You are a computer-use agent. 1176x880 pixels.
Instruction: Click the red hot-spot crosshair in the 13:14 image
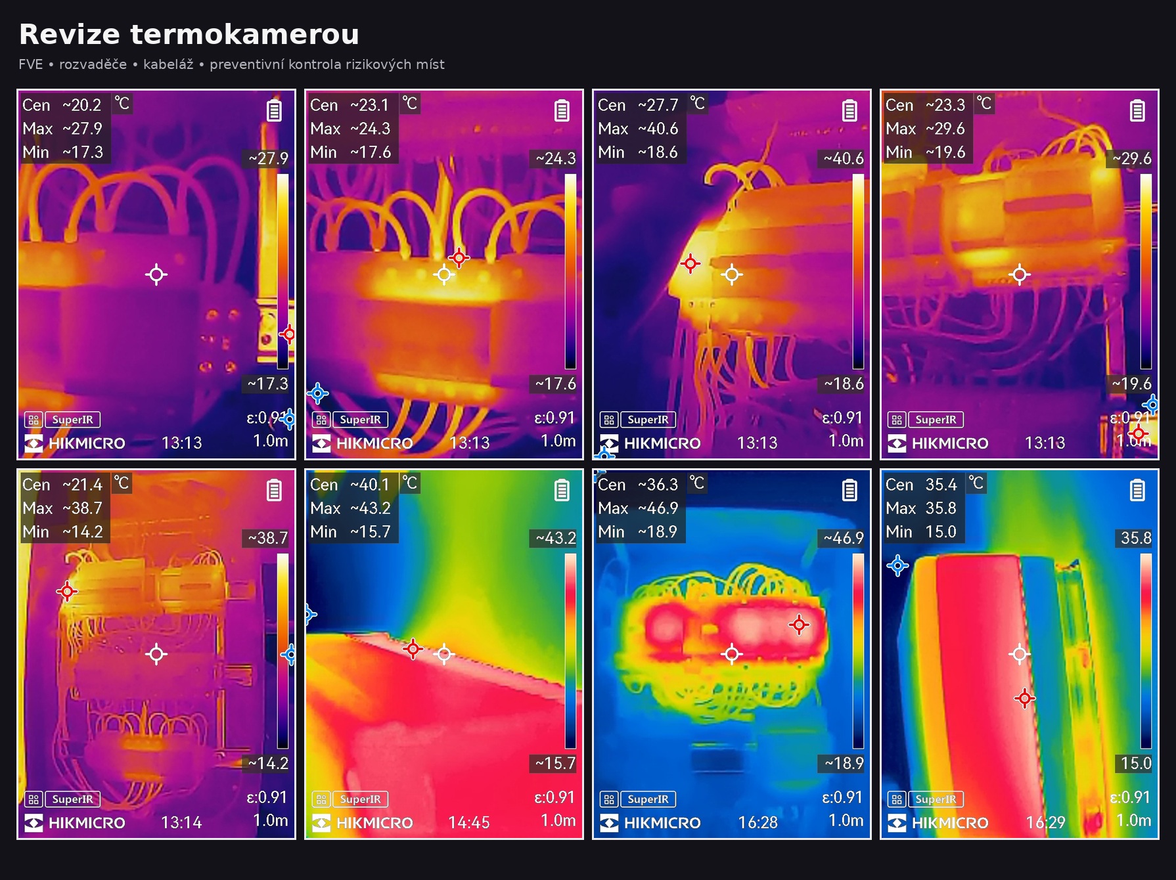point(66,591)
